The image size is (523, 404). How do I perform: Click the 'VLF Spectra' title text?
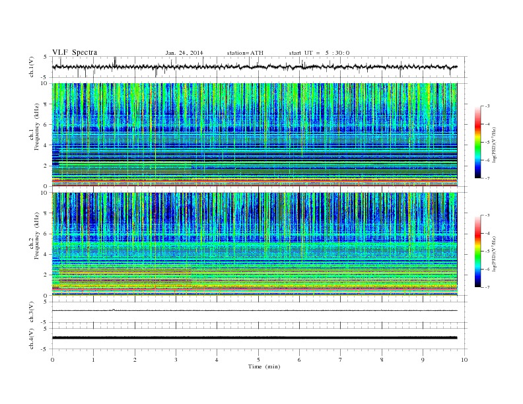click(x=75, y=52)
